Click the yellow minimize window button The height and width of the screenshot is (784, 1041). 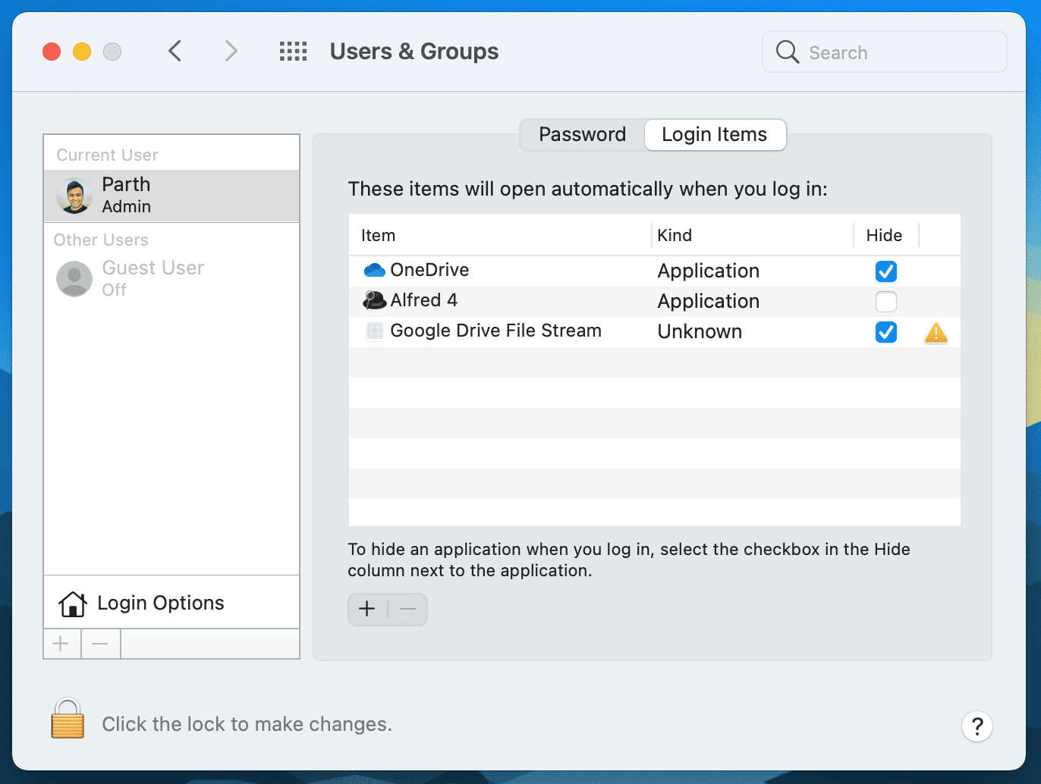coord(82,52)
